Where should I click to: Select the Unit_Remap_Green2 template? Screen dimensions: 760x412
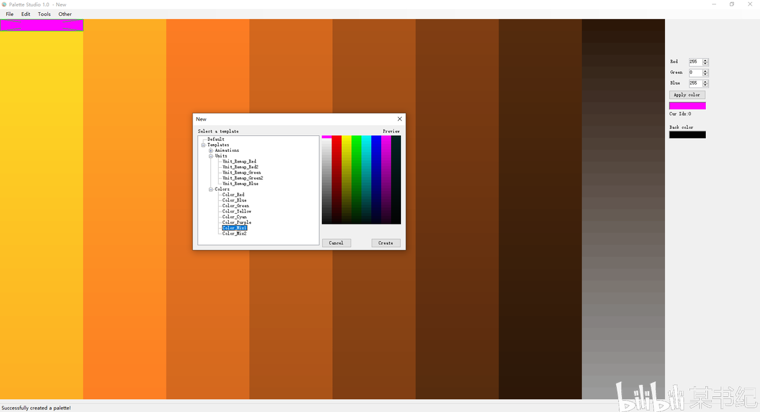click(243, 179)
